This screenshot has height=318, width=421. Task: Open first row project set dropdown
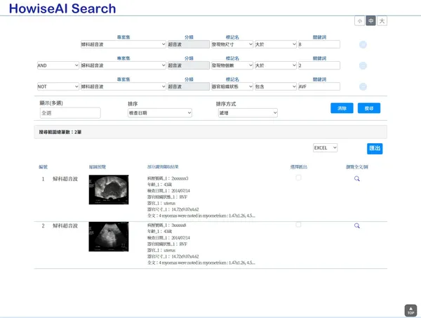123,44
